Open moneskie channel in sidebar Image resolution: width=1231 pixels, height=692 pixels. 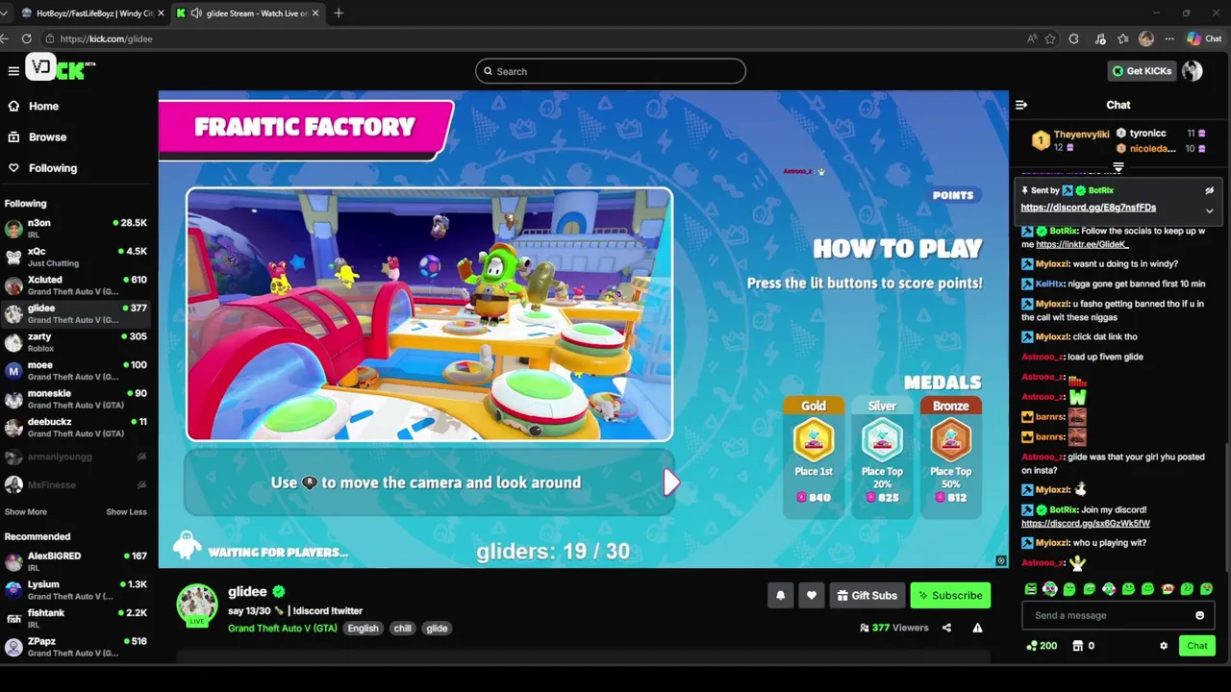coord(77,399)
